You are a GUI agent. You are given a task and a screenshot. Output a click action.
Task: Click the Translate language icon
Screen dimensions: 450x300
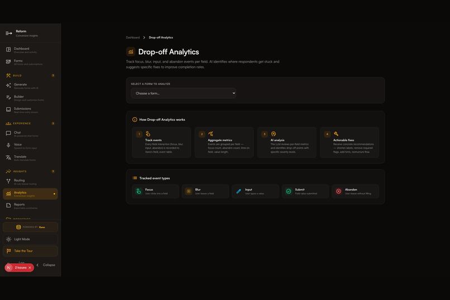coord(8,158)
